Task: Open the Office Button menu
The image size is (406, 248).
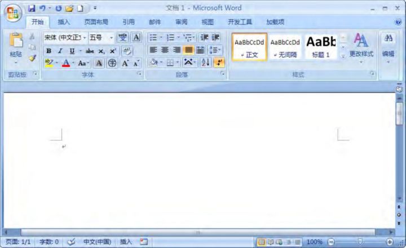Action: (13, 13)
